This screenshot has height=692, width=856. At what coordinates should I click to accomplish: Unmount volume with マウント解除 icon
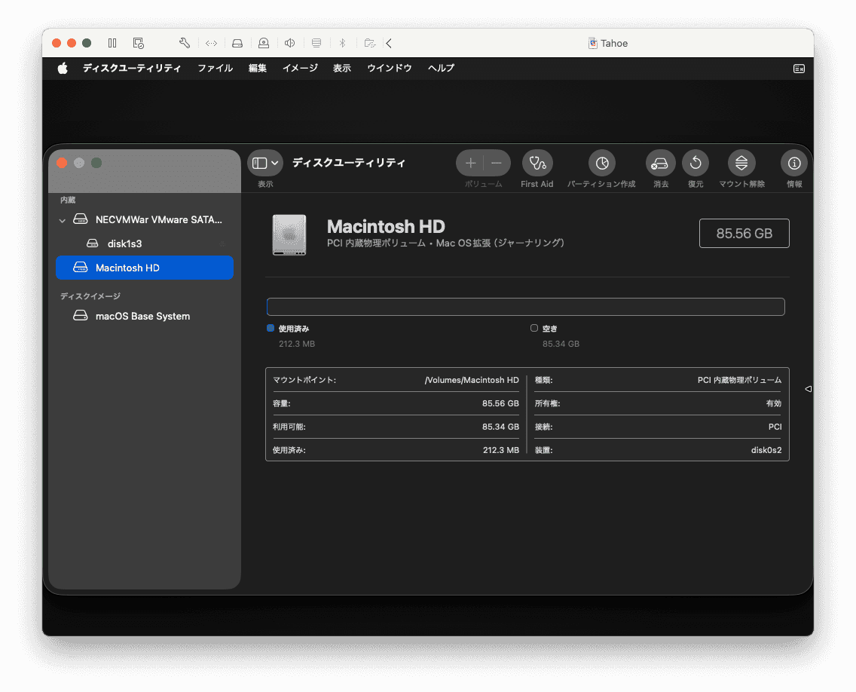coord(741,163)
